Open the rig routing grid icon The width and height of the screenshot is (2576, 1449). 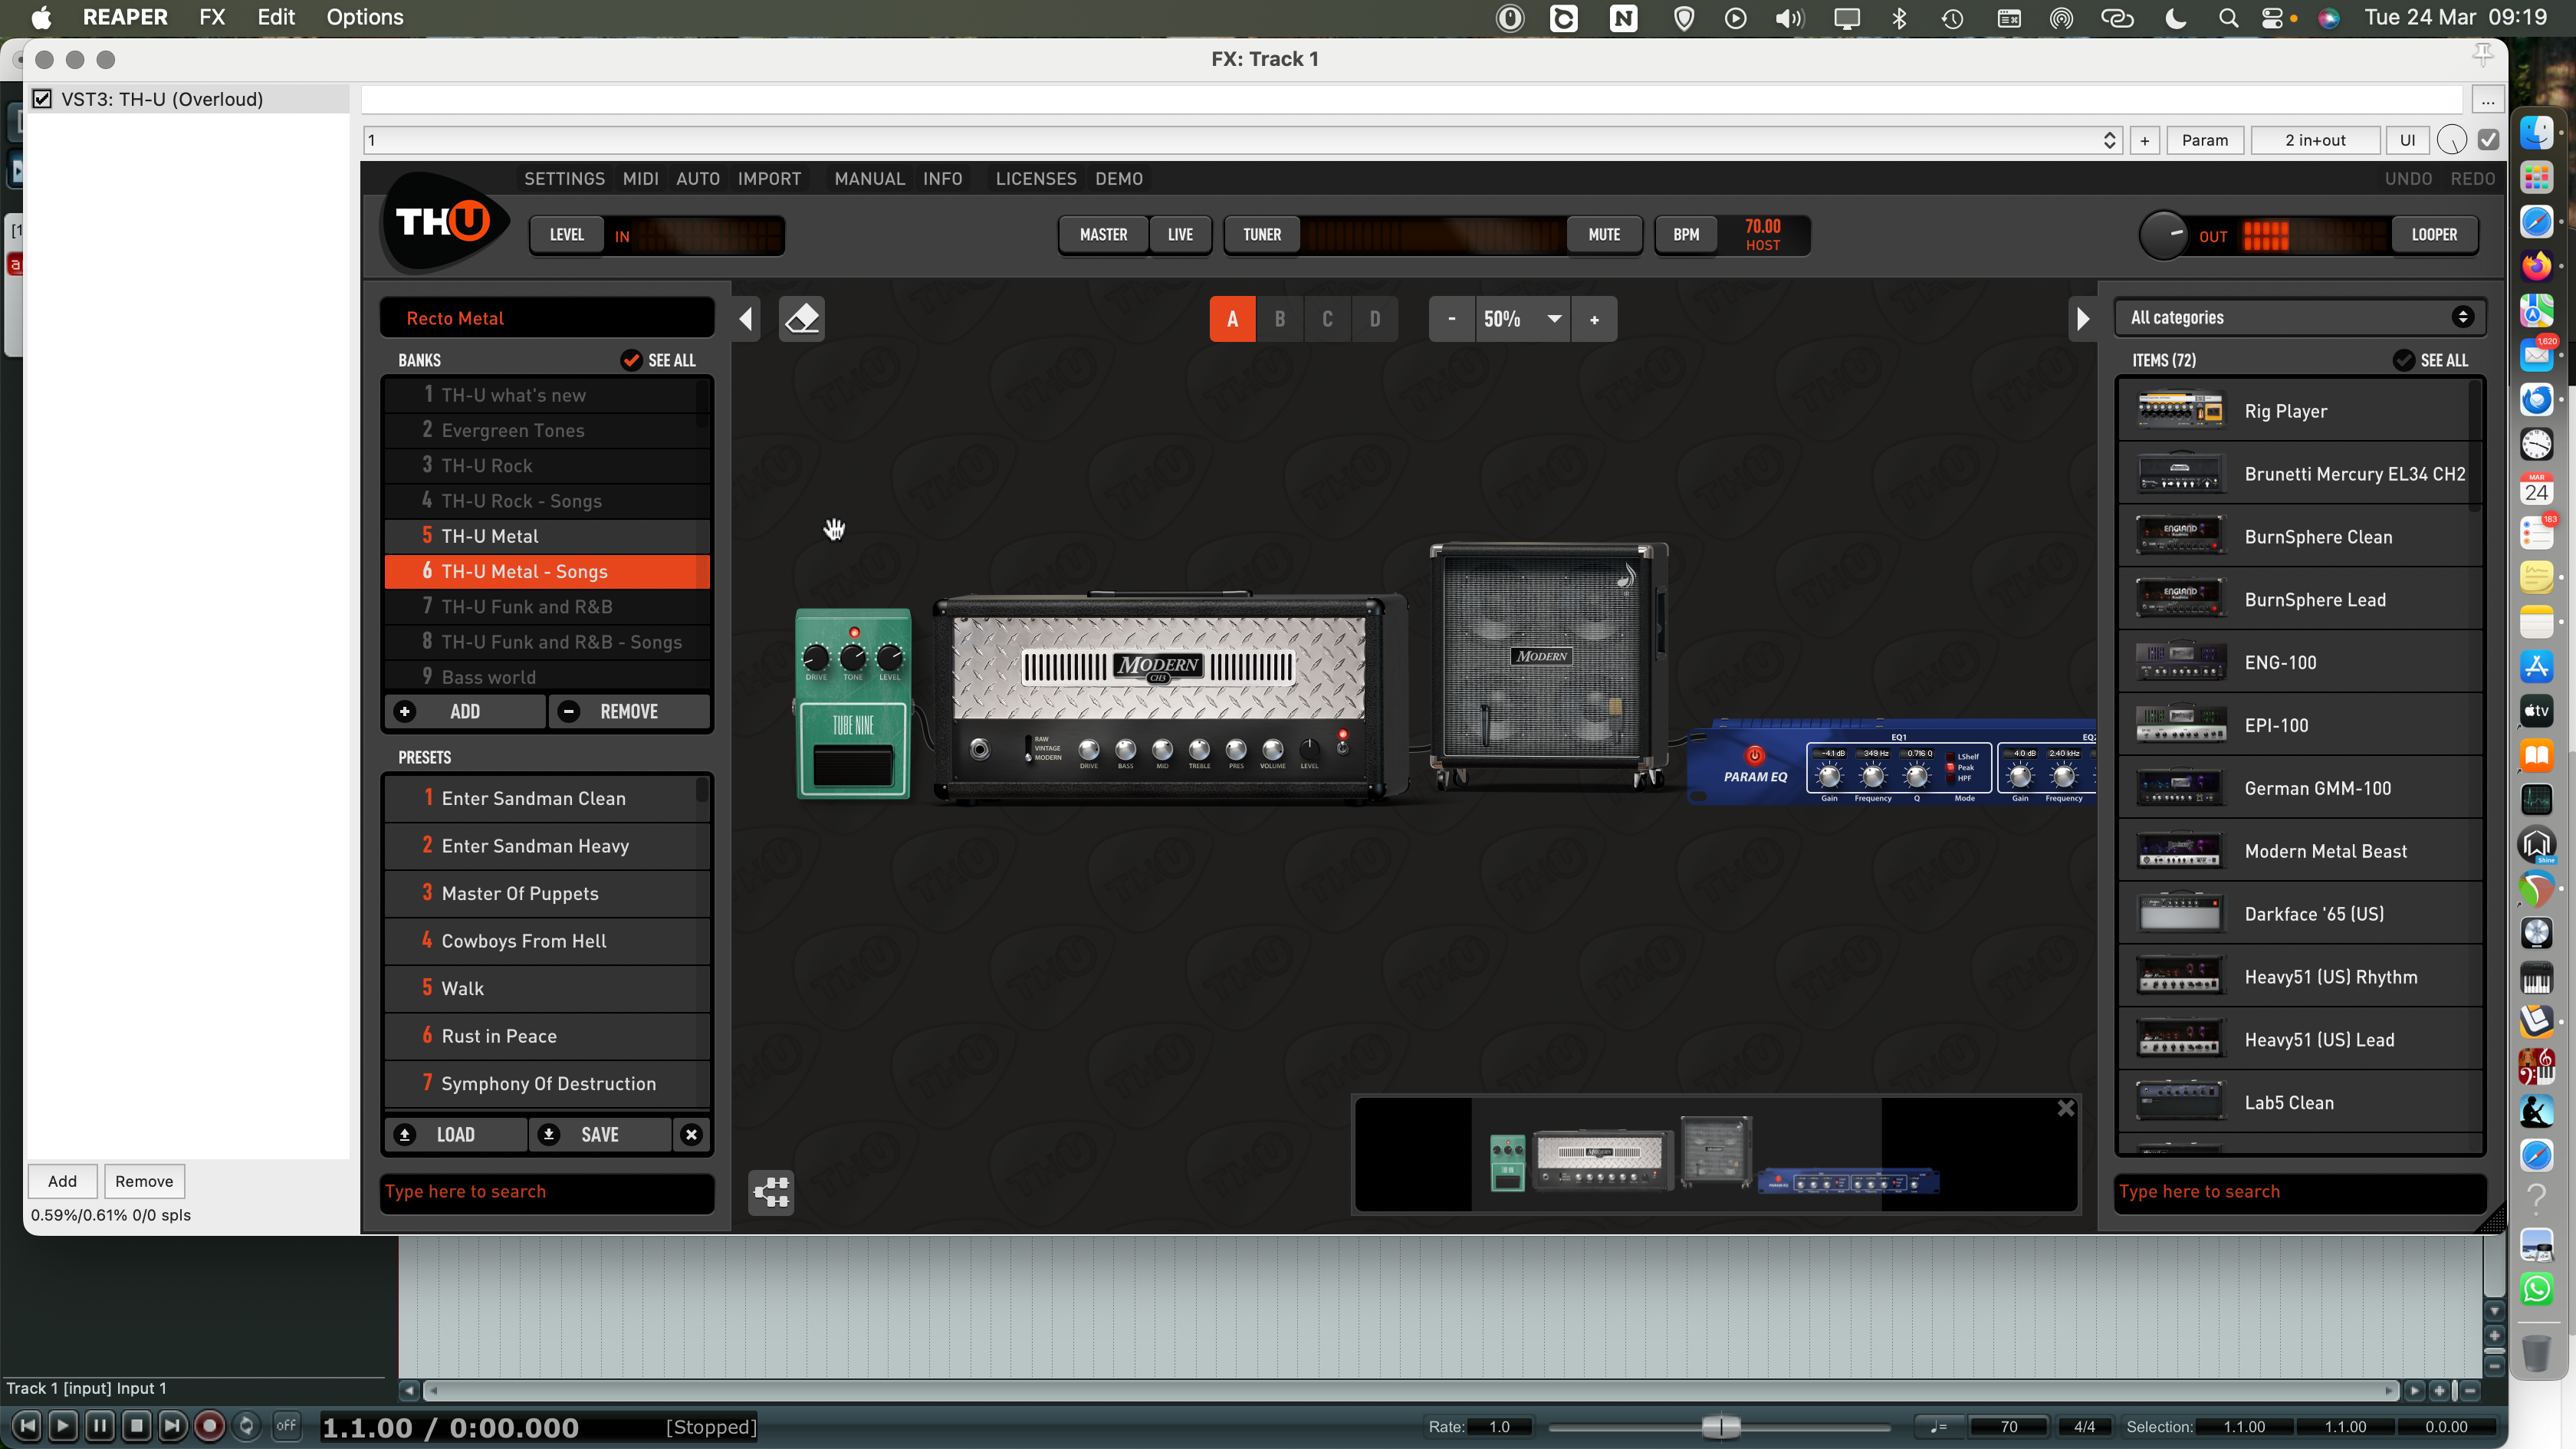771,1192
